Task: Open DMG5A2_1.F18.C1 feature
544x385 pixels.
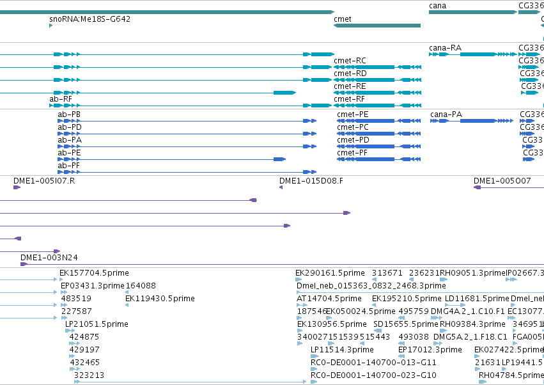Action: [x=470, y=337]
